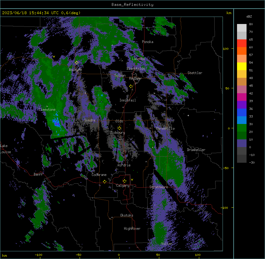Click the yellow diamond marker above Calgary label
The height and width of the screenshot is (259, 265).
125,181
